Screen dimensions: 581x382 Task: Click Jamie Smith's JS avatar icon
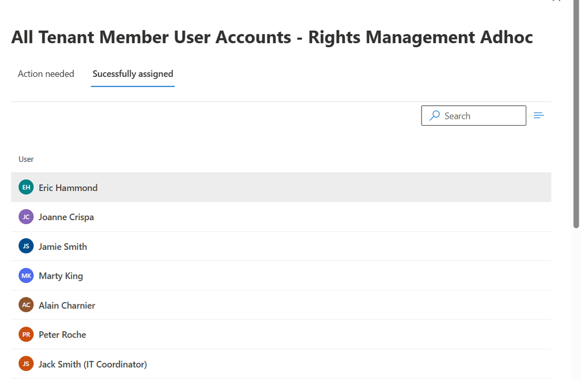pos(26,246)
